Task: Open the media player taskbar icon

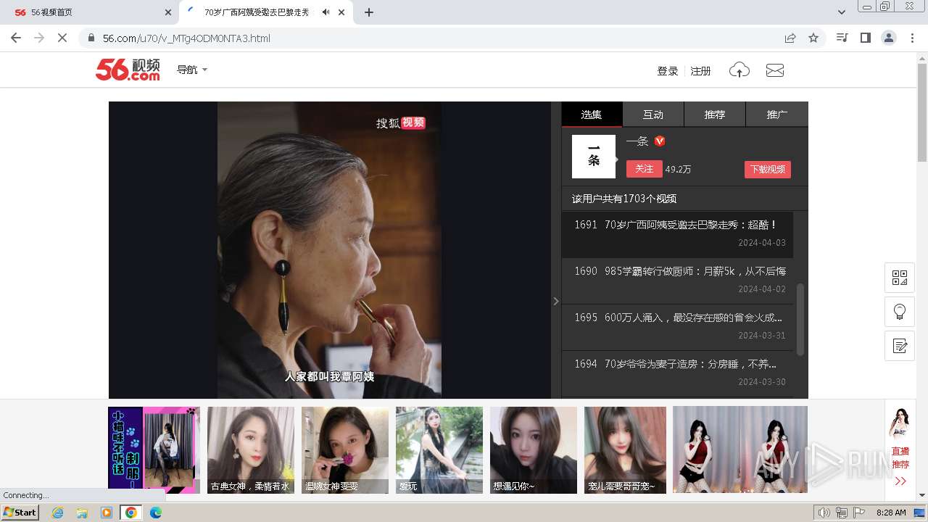Action: [107, 513]
